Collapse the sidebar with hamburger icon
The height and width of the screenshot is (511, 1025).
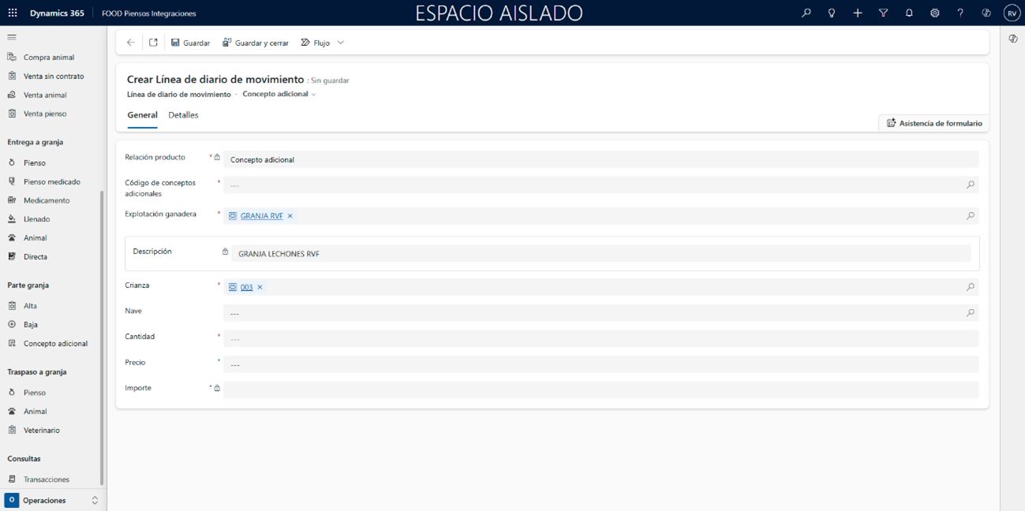[12, 37]
